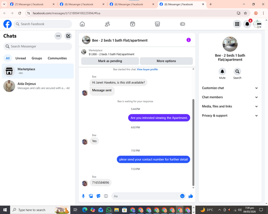Click the Search Messenger field
This screenshot has width=268, height=214.
pyautogui.click(x=38, y=47)
